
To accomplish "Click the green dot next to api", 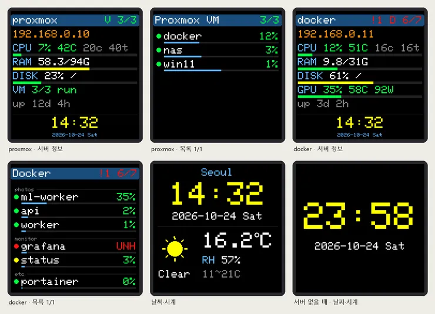I will (16, 211).
